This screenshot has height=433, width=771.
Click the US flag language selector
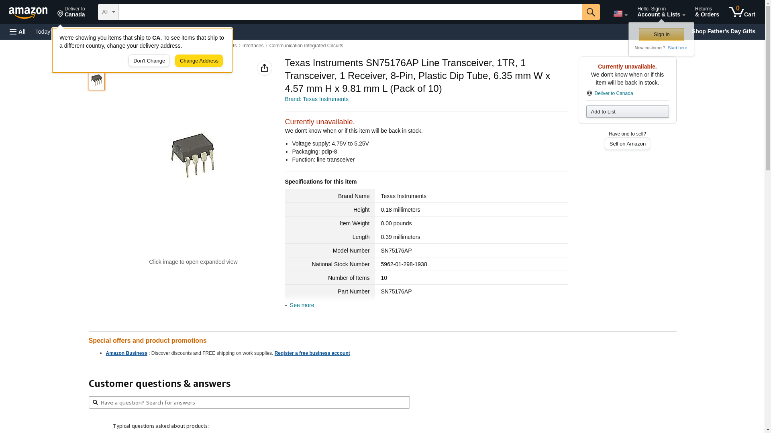click(620, 14)
